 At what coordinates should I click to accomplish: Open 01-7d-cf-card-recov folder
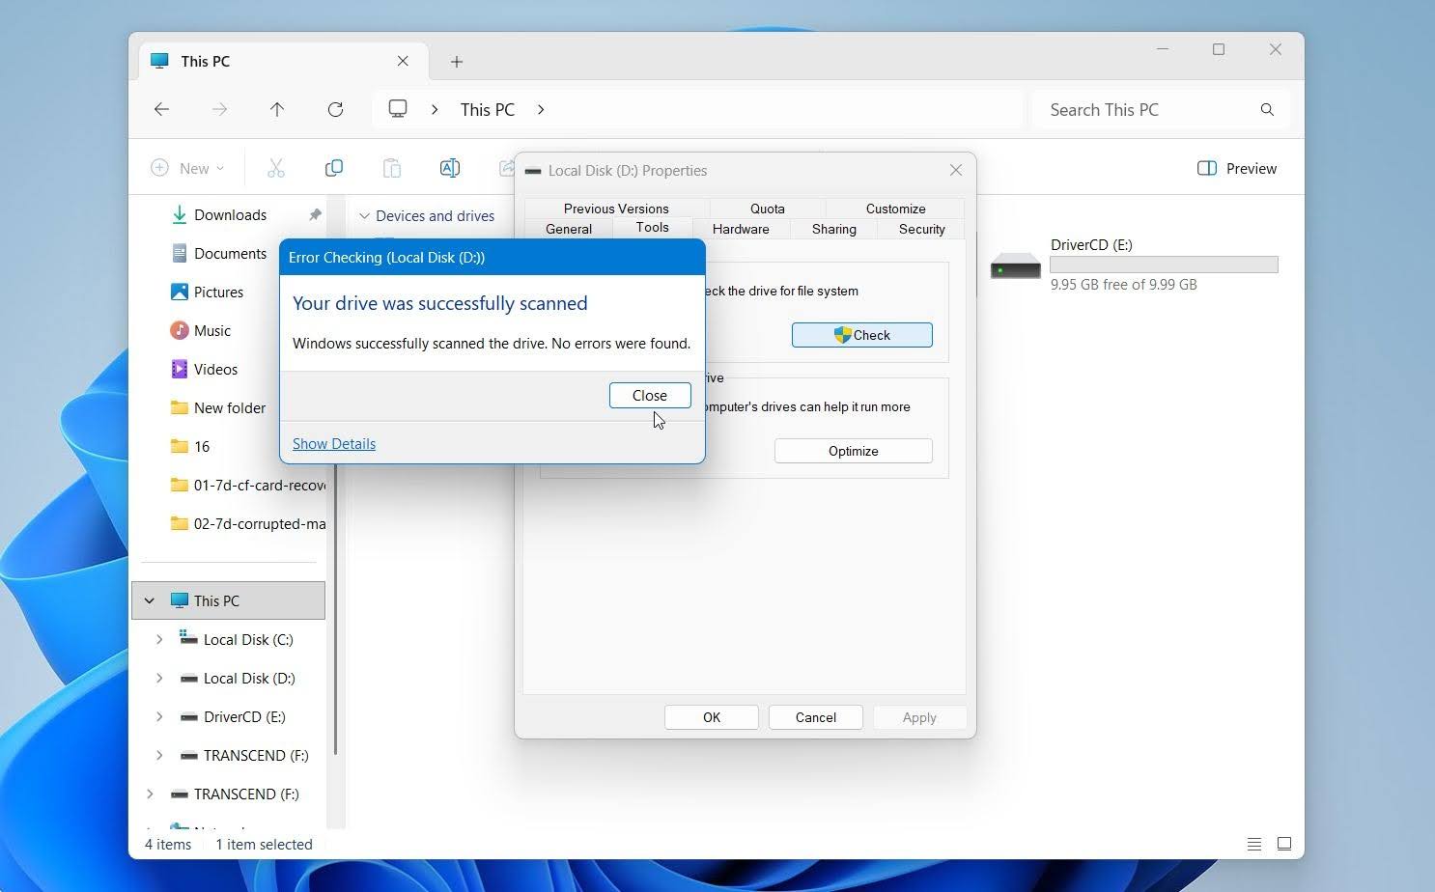click(247, 486)
